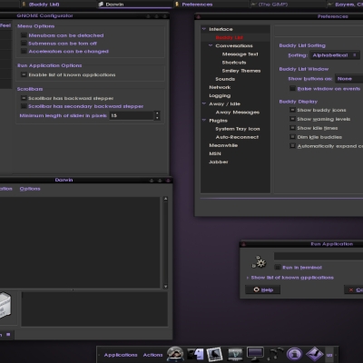
Task: Click the wallpaper monitor icon in the dock
Action: point(235,354)
